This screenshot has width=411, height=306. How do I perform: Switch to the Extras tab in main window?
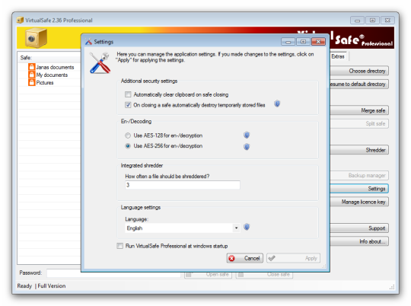[338, 56]
